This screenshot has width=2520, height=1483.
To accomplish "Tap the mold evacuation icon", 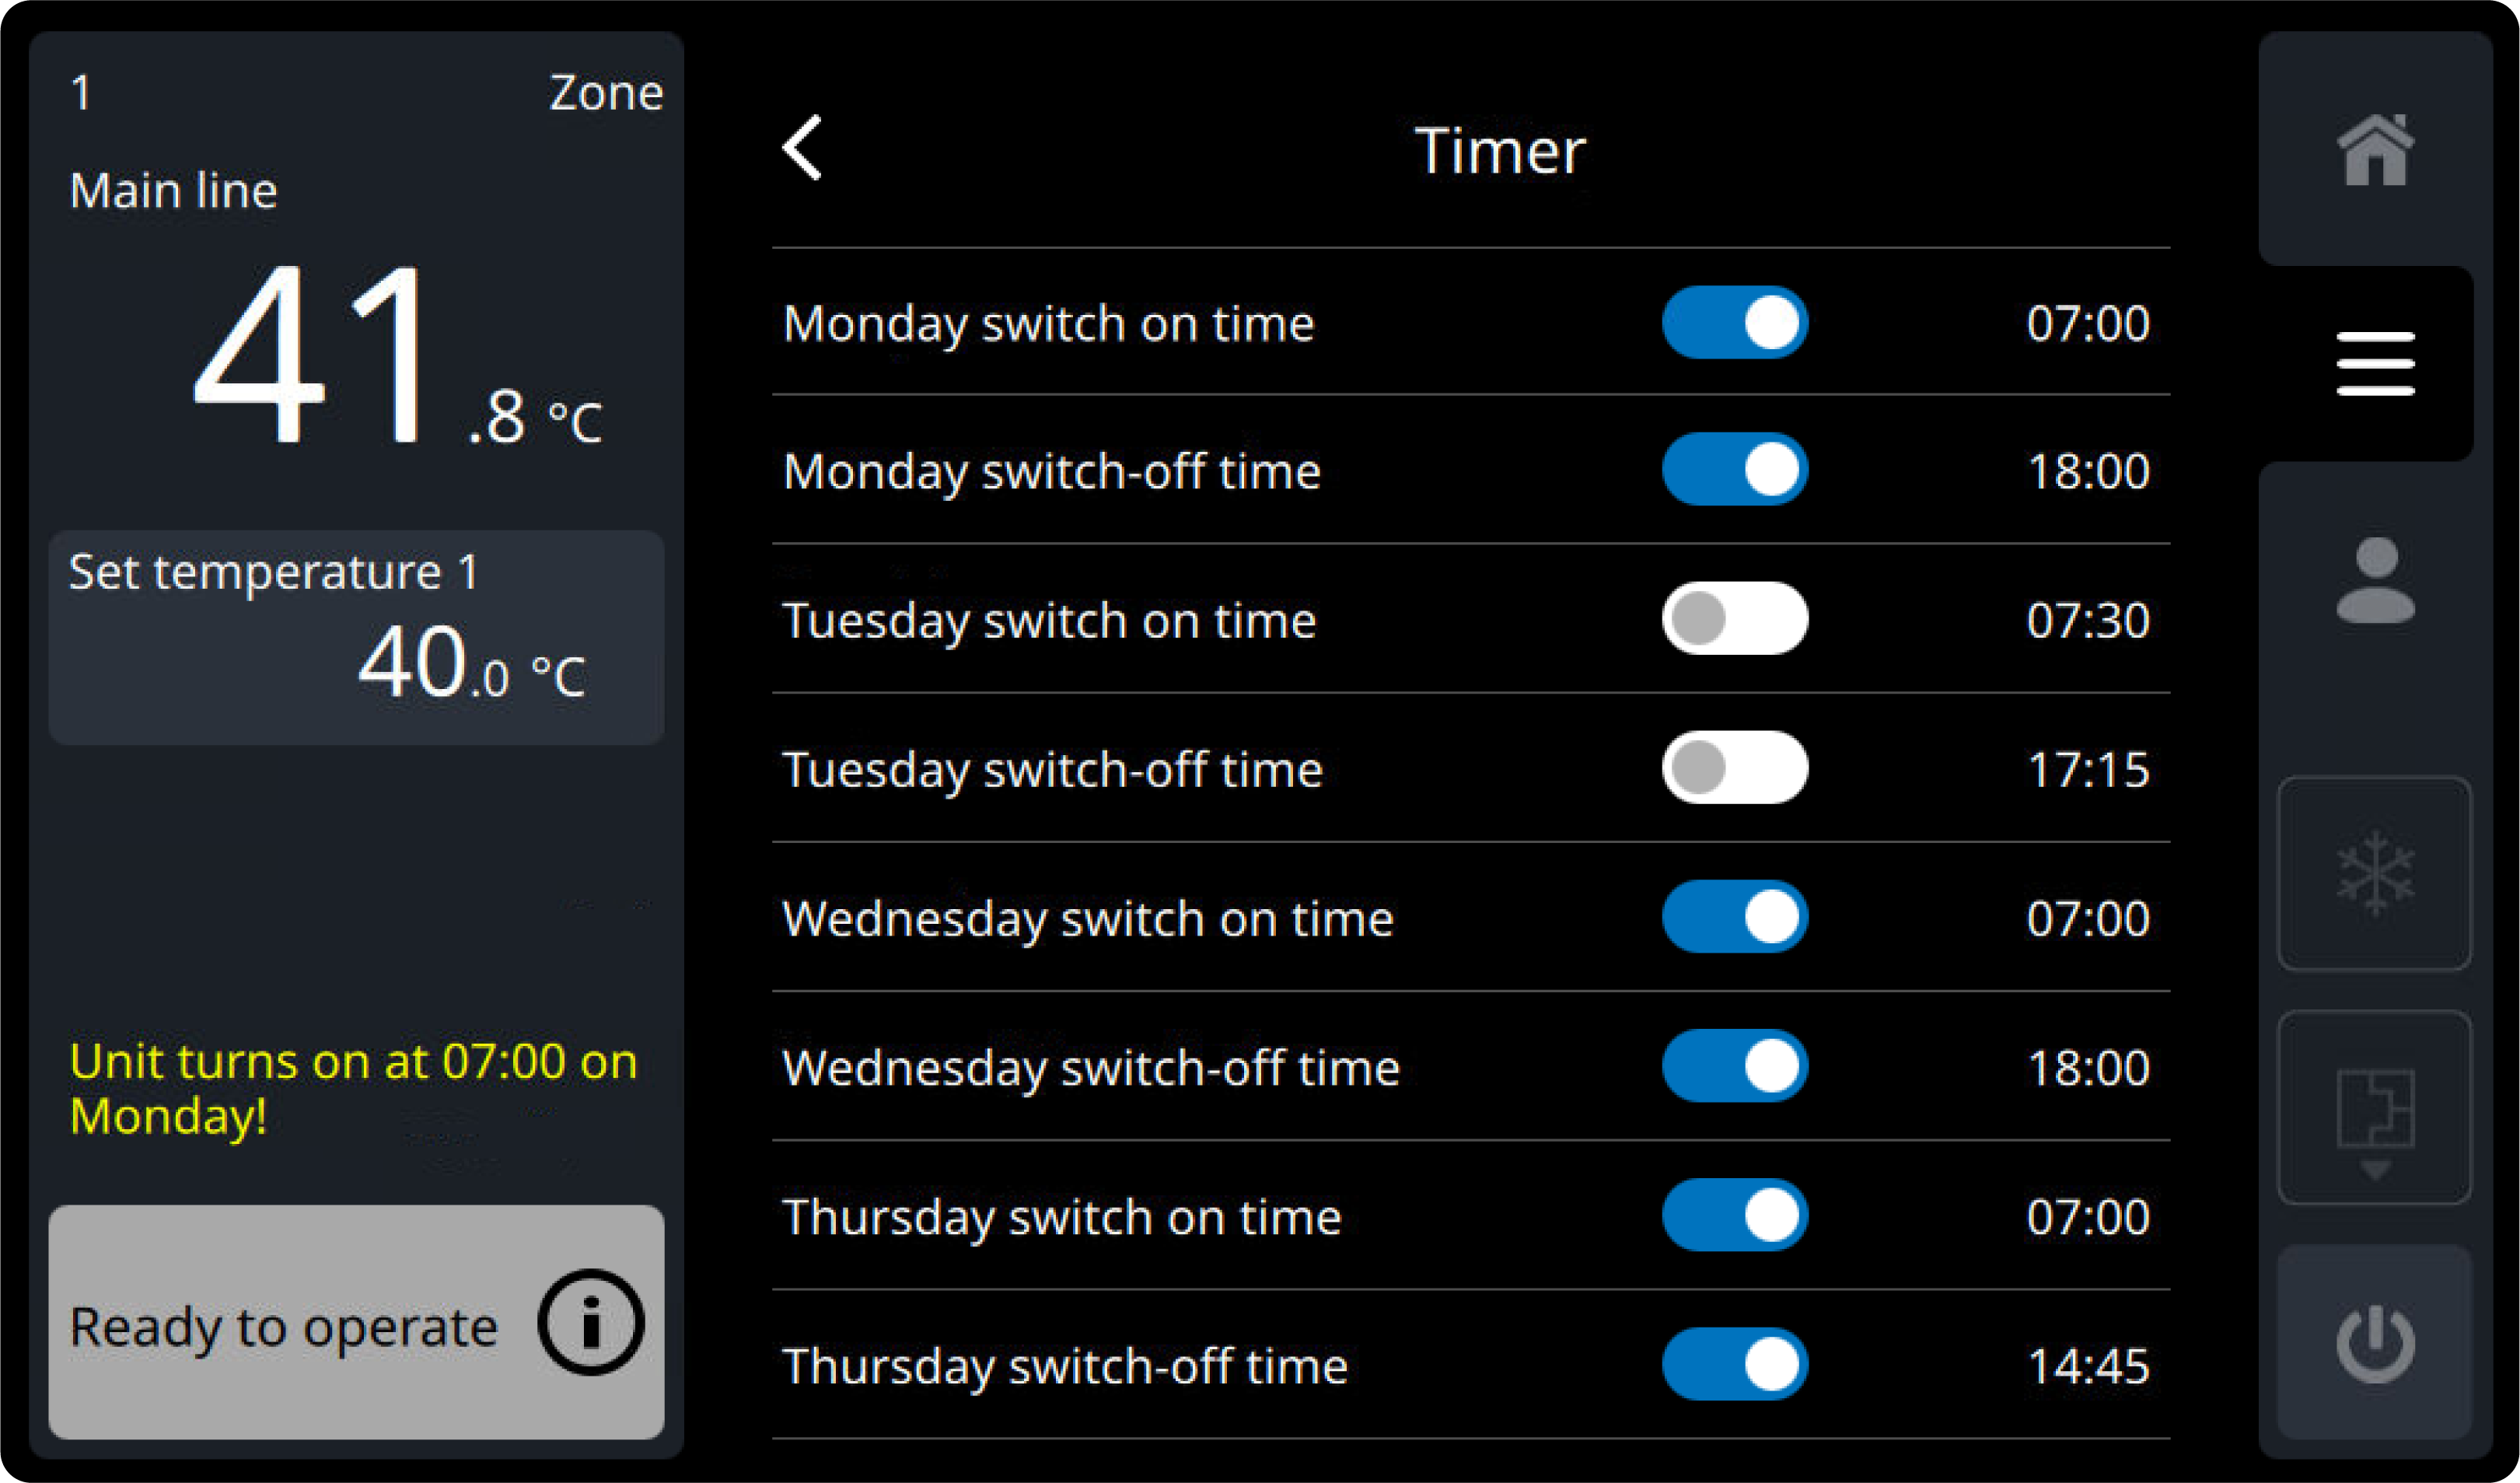I will coord(2375,1108).
